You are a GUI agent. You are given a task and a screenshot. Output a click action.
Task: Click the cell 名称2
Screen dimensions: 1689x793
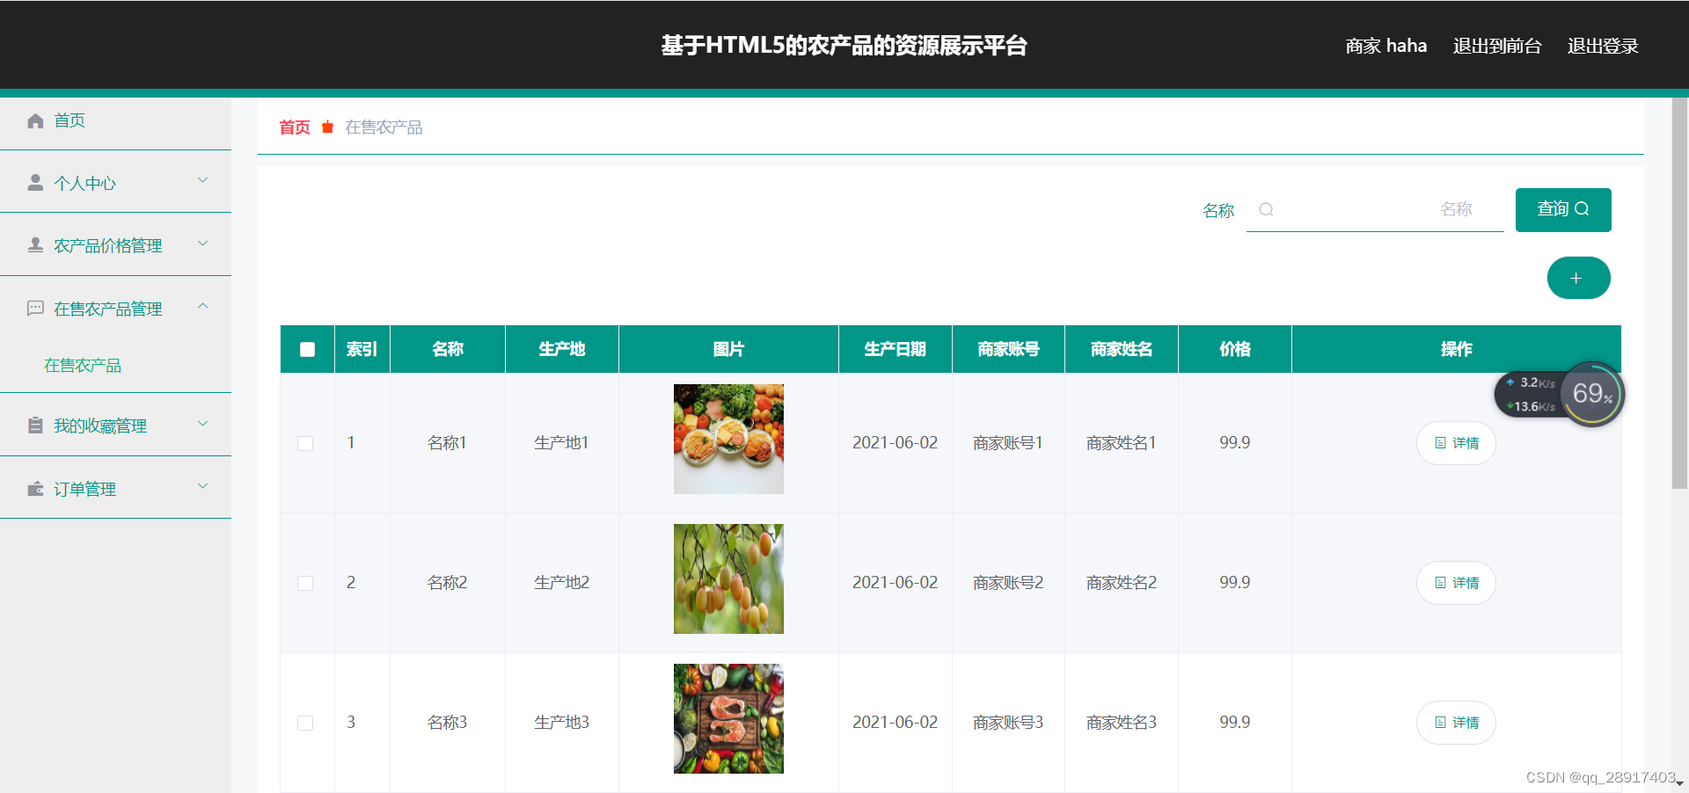[447, 583]
